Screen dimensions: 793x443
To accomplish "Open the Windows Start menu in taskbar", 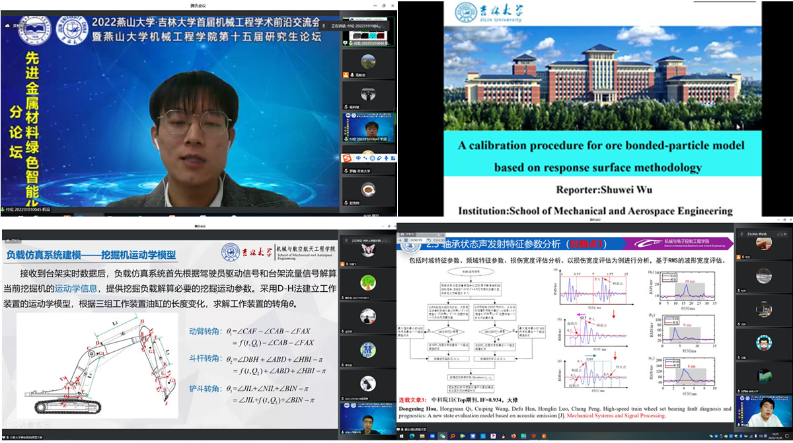I will (x=402, y=437).
